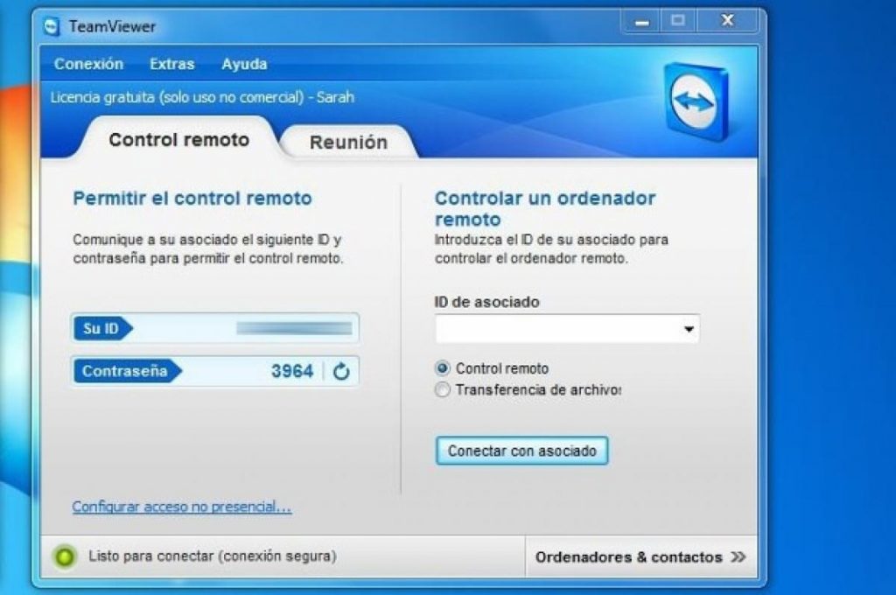Click the TeamViewer icon in the title bar
Screen dimensions: 896x595
51,26
